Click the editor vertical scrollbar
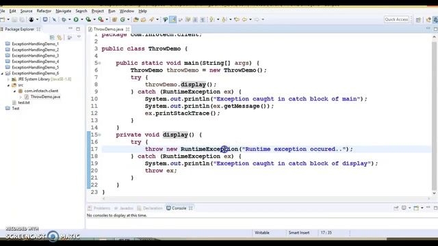Screen dimensions: 438x246 click(x=434, y=115)
